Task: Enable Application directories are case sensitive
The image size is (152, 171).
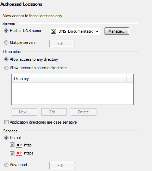Action: coord(6,122)
